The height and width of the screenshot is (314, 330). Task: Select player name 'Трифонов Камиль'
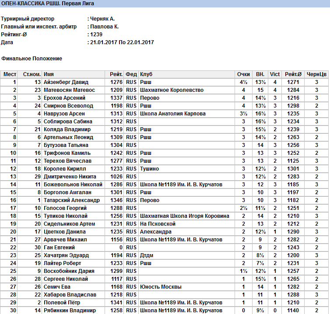(x=67, y=153)
